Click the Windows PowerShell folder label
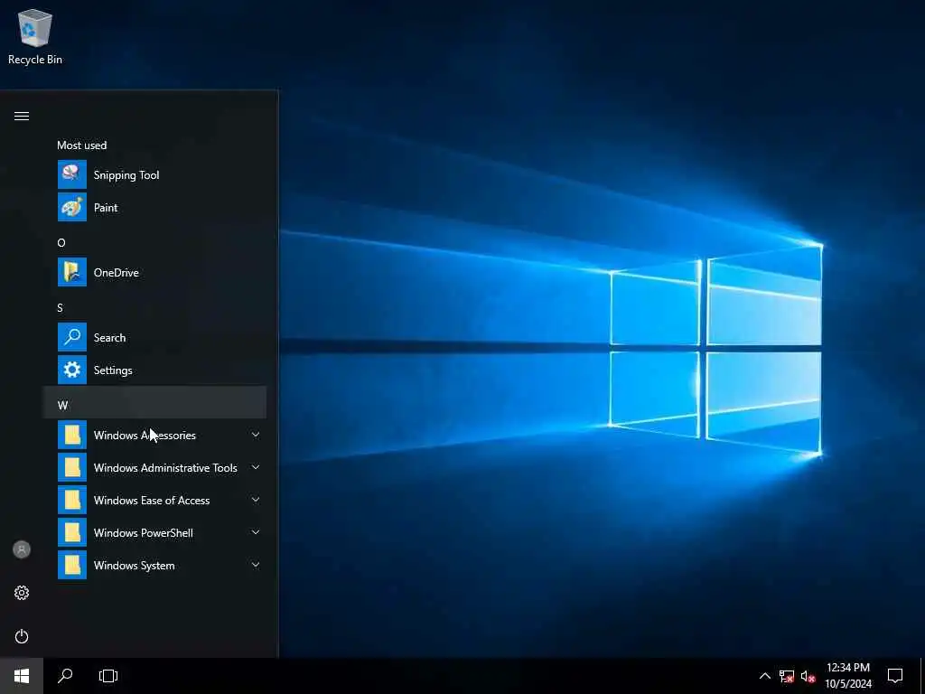 tap(144, 533)
